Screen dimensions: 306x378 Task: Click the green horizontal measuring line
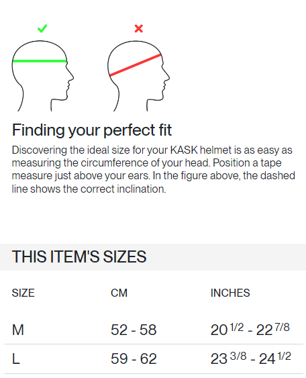pos(40,61)
